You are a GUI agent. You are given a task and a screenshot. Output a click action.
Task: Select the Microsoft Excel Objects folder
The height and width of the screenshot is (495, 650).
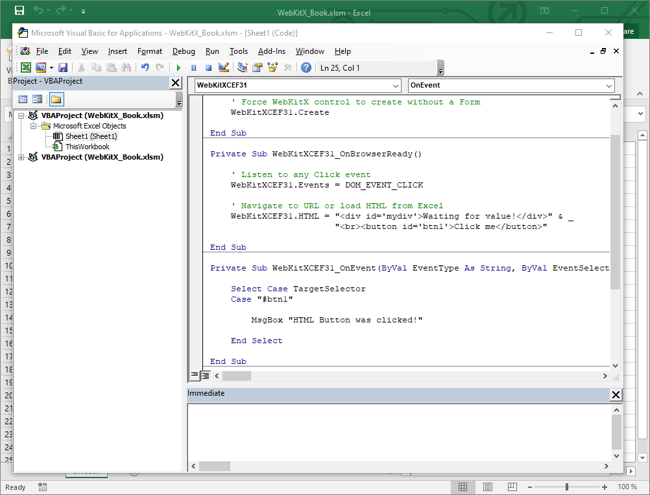(x=90, y=126)
